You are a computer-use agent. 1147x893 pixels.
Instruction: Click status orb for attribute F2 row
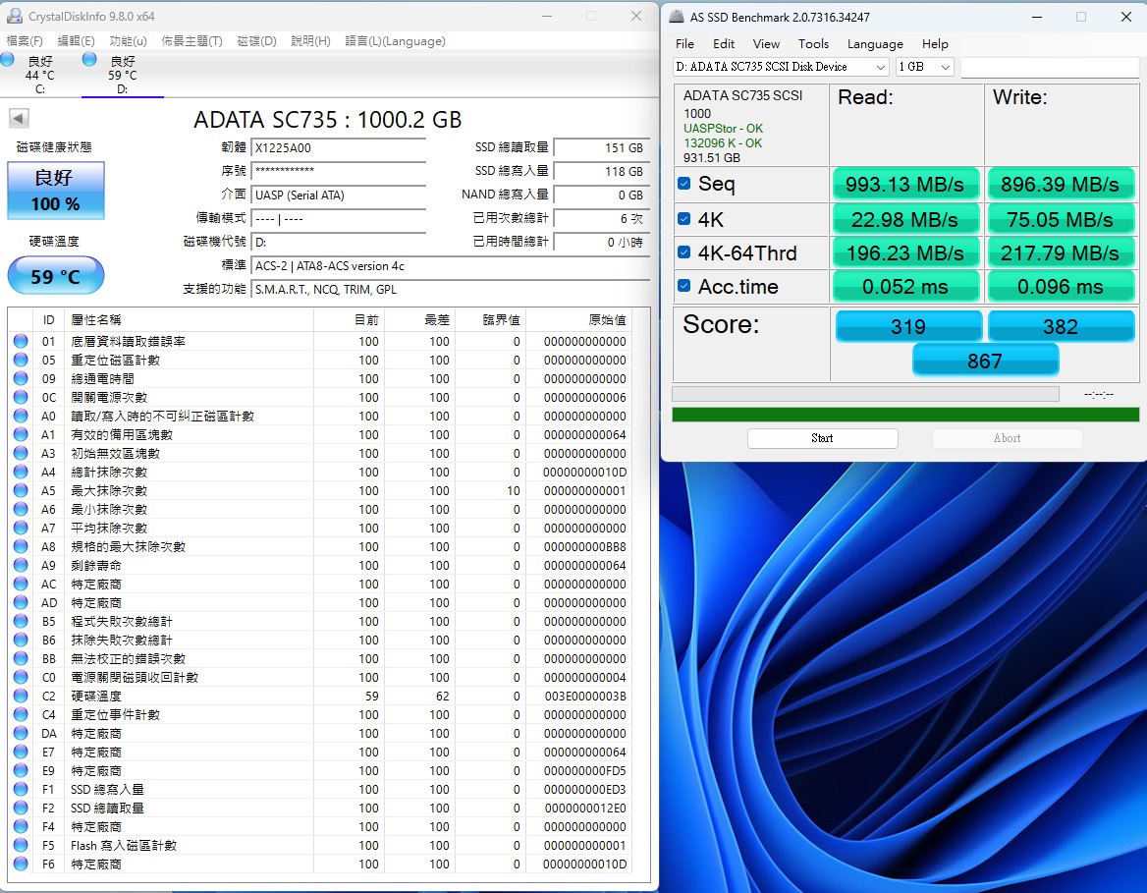coord(21,808)
